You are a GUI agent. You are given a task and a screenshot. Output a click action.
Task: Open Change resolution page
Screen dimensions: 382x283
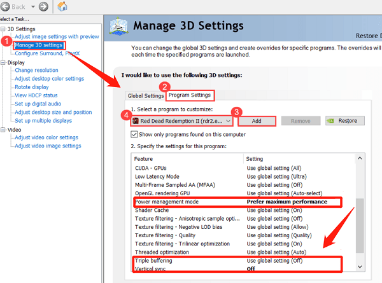[x=36, y=70]
